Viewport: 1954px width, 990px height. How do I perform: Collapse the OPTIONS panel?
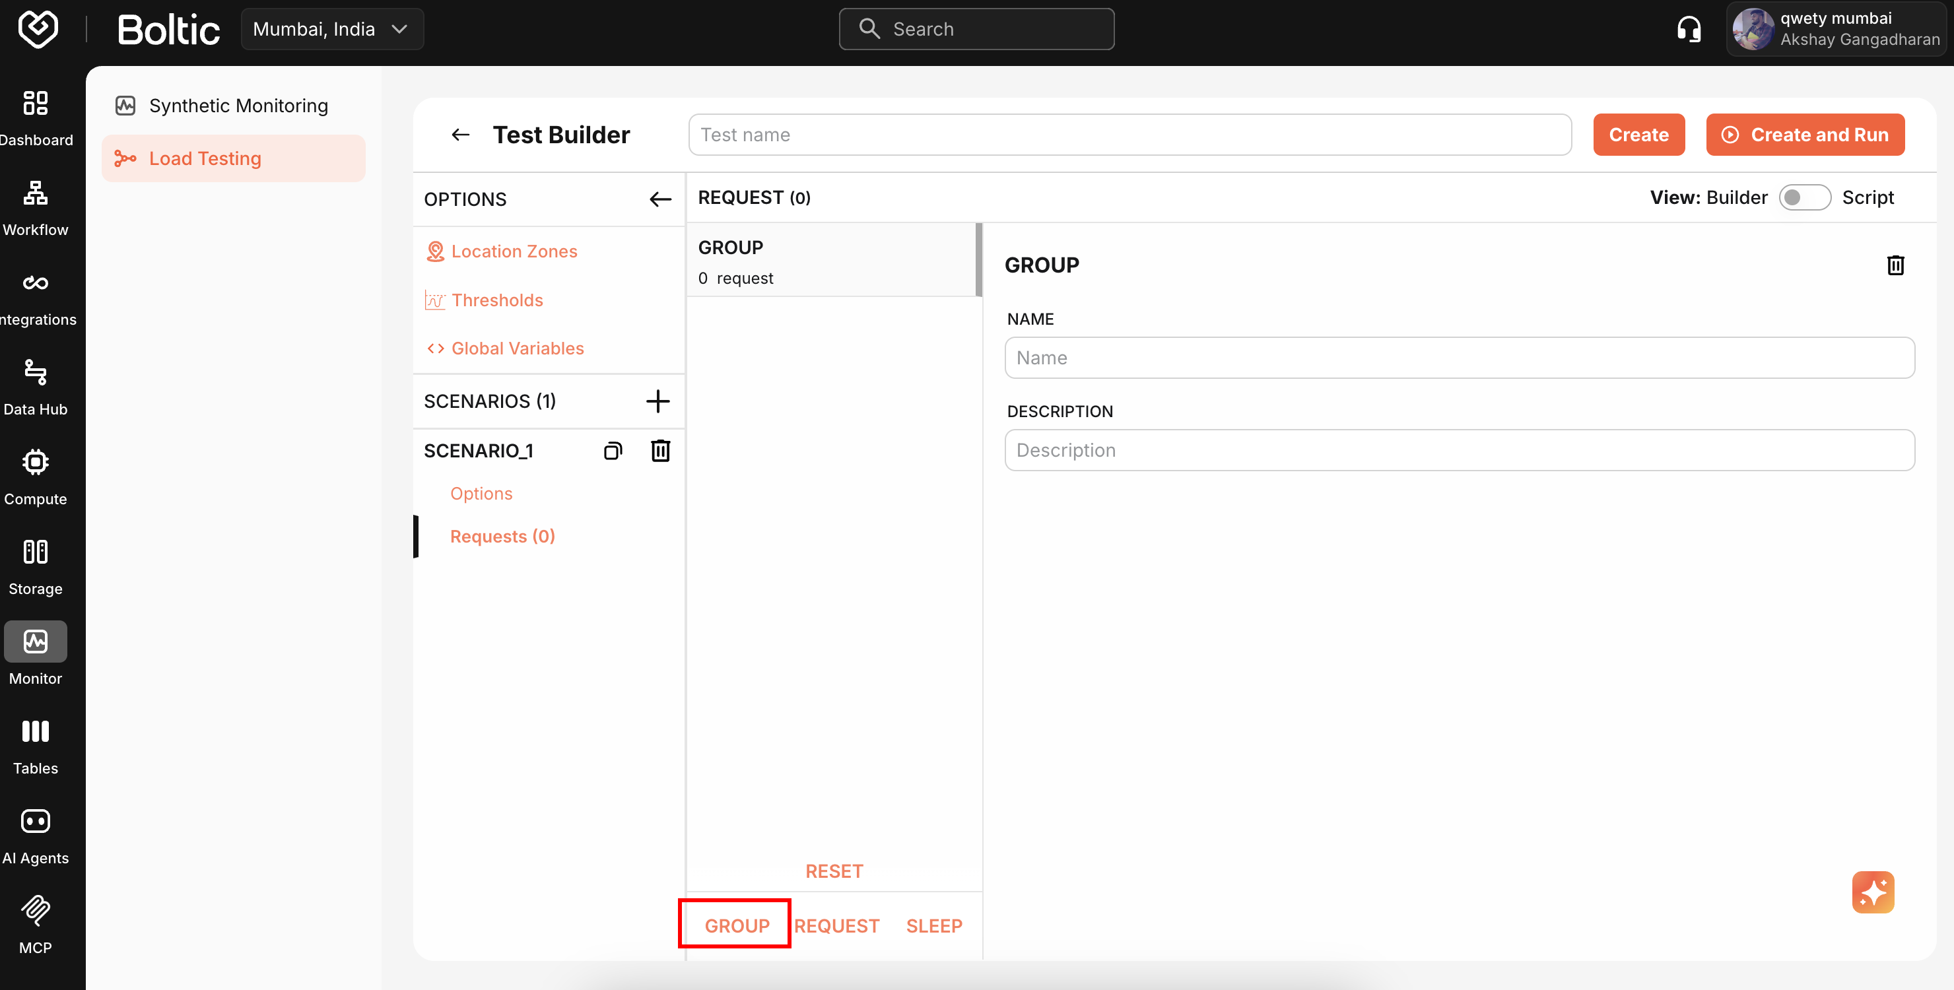(659, 199)
